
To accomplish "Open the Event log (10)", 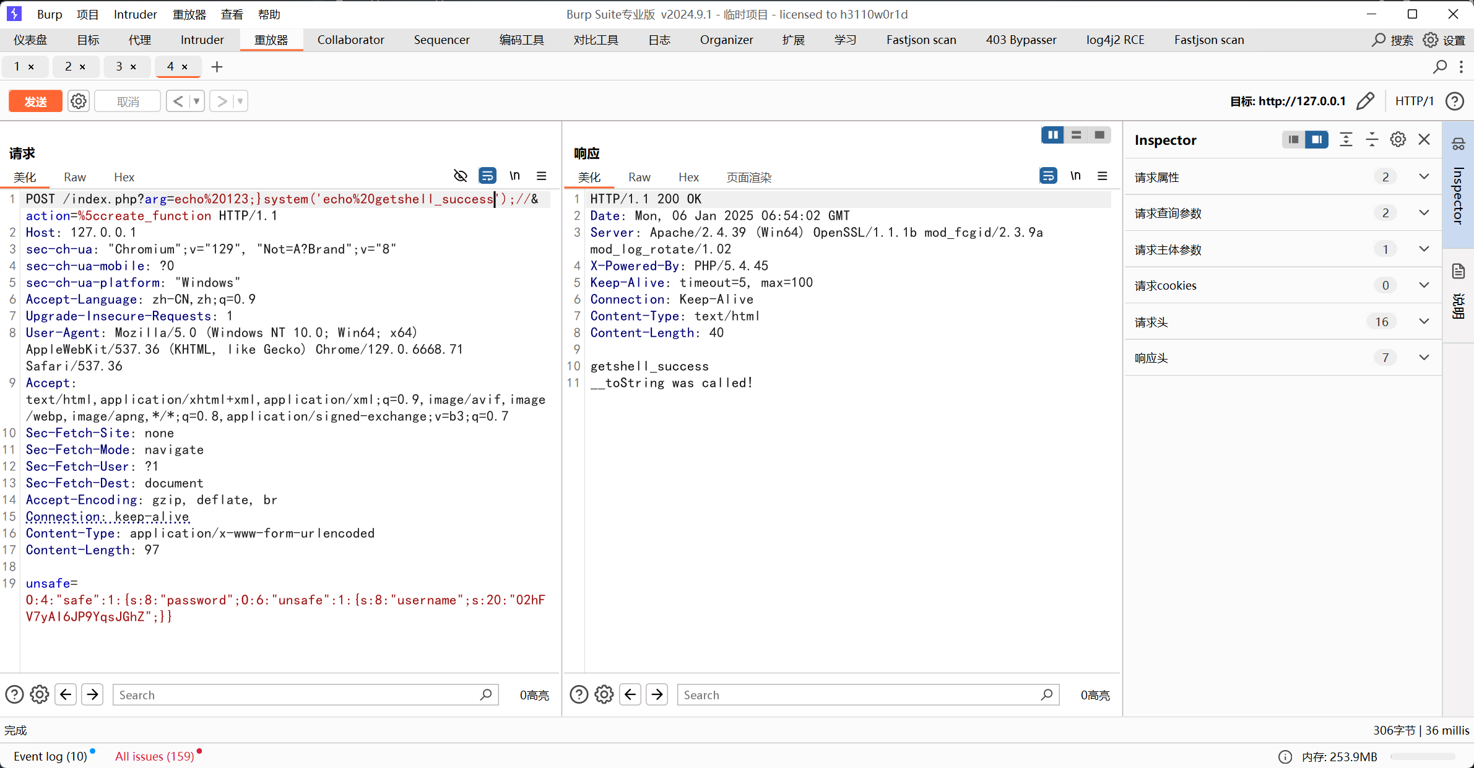I will coord(50,756).
